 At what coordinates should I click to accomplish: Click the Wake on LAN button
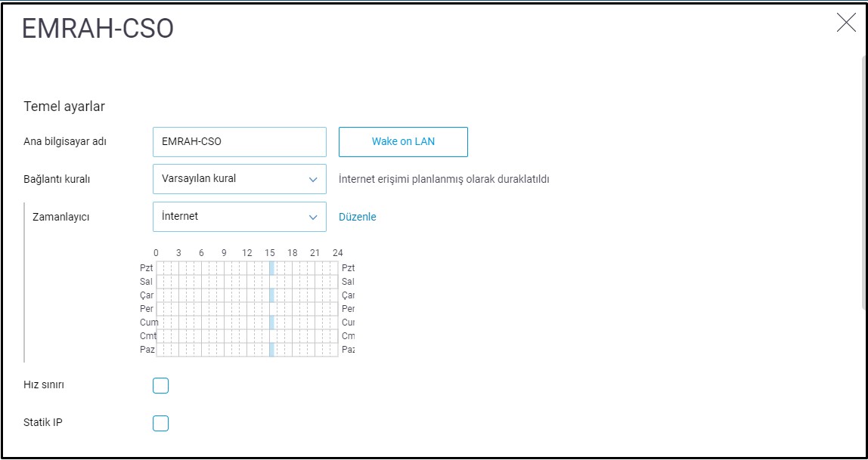point(403,142)
